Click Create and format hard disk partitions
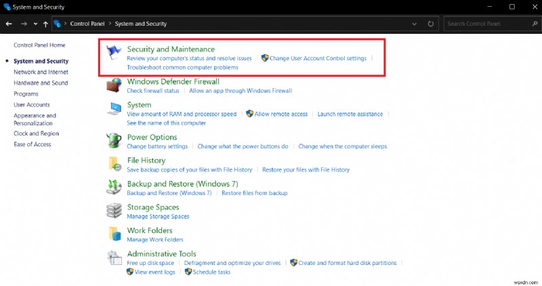This screenshot has height=286, width=542. click(x=348, y=263)
